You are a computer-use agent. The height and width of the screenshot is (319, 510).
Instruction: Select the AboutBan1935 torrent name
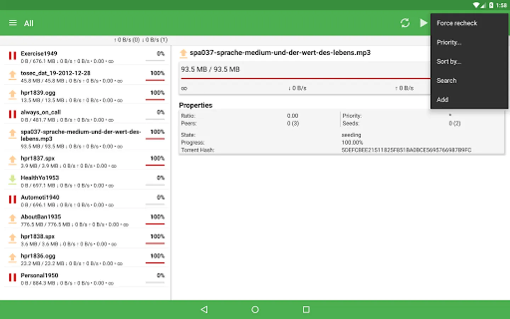pyautogui.click(x=41, y=217)
